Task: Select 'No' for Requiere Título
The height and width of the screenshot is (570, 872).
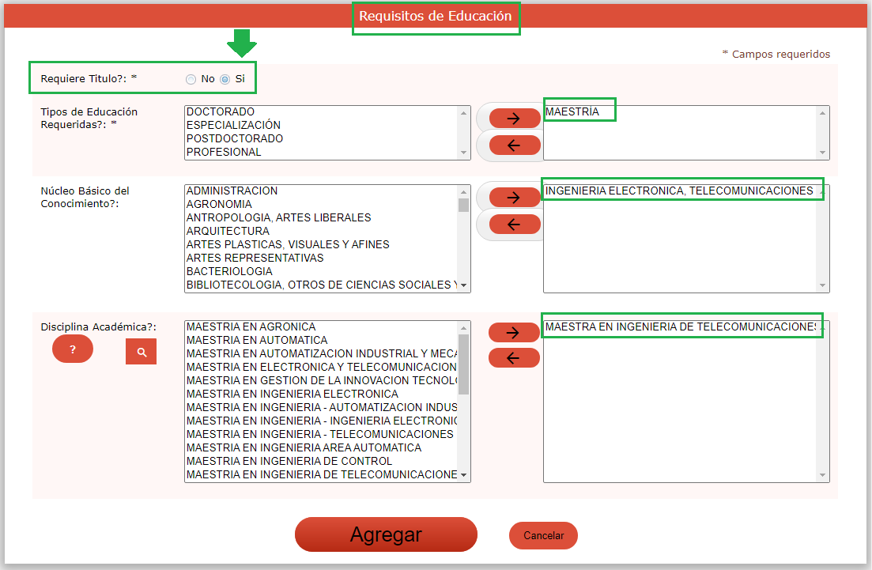Action: tap(191, 79)
